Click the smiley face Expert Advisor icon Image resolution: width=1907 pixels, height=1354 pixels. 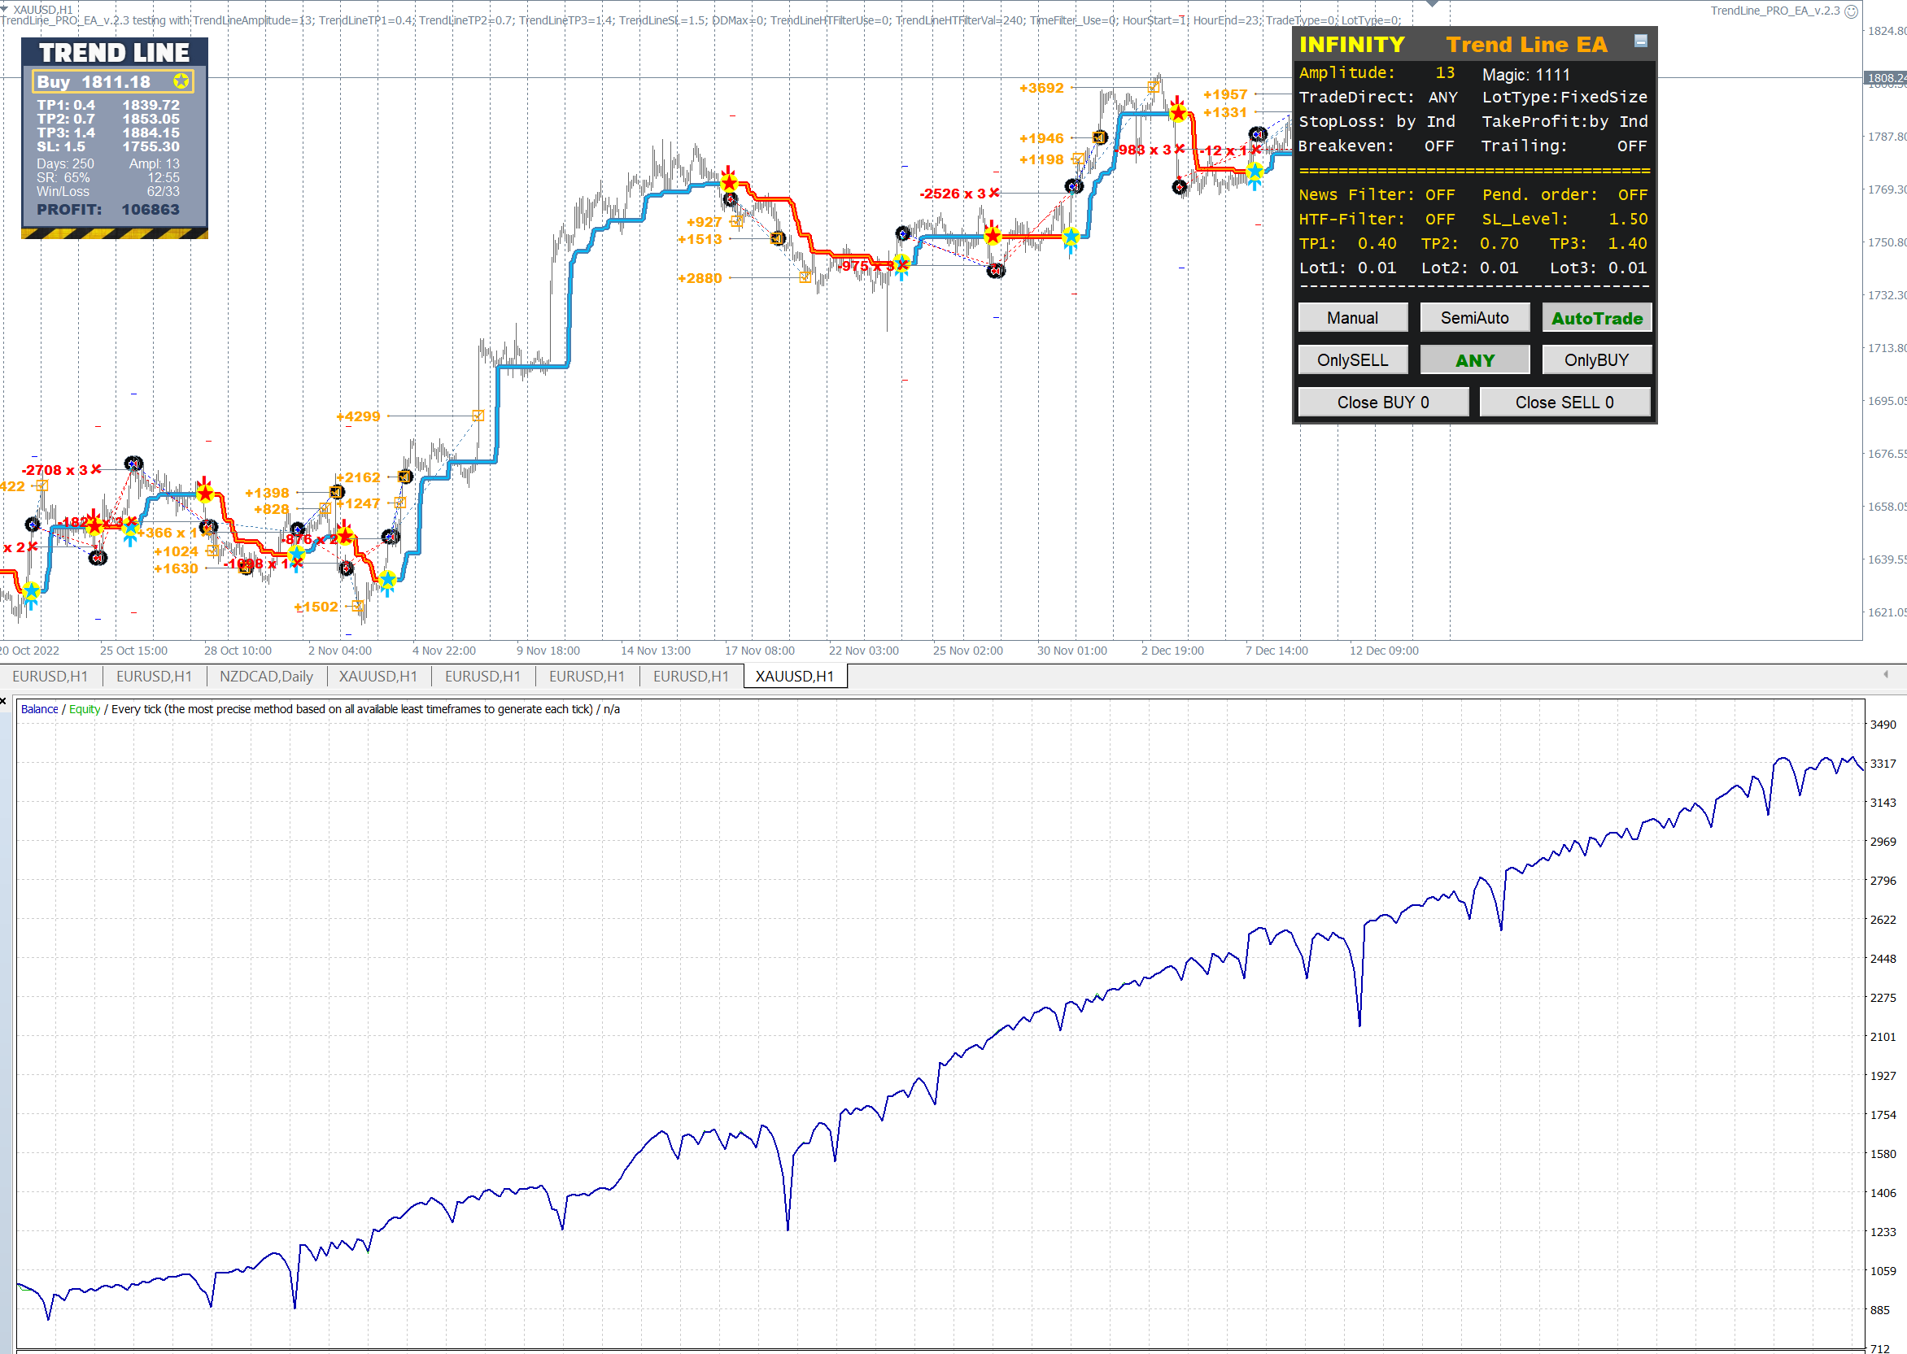(x=1850, y=11)
